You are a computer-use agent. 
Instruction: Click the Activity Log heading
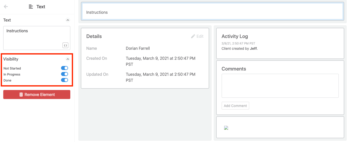(x=235, y=36)
